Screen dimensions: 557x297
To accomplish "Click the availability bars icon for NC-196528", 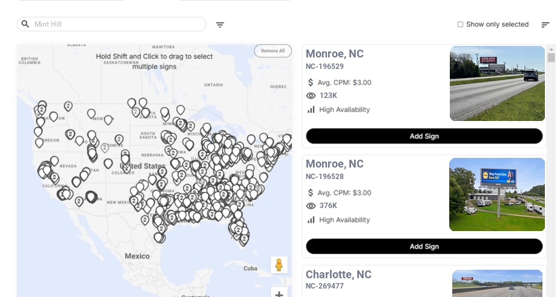I will 311,220.
